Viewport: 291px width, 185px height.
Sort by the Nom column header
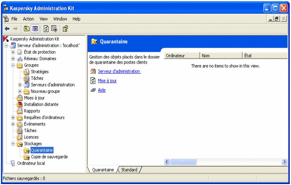click(221, 55)
